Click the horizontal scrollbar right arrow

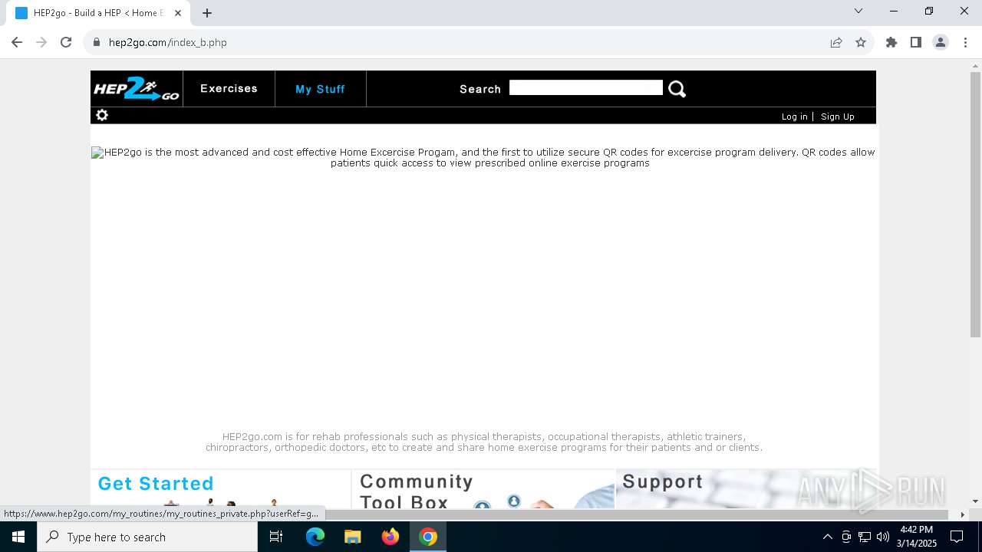963,514
